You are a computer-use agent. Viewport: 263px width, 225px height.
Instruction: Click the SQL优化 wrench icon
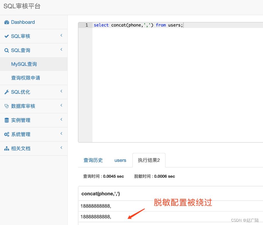click(x=7, y=92)
